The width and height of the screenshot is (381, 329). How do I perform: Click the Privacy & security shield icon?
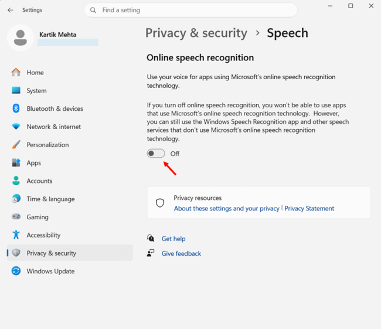click(16, 253)
